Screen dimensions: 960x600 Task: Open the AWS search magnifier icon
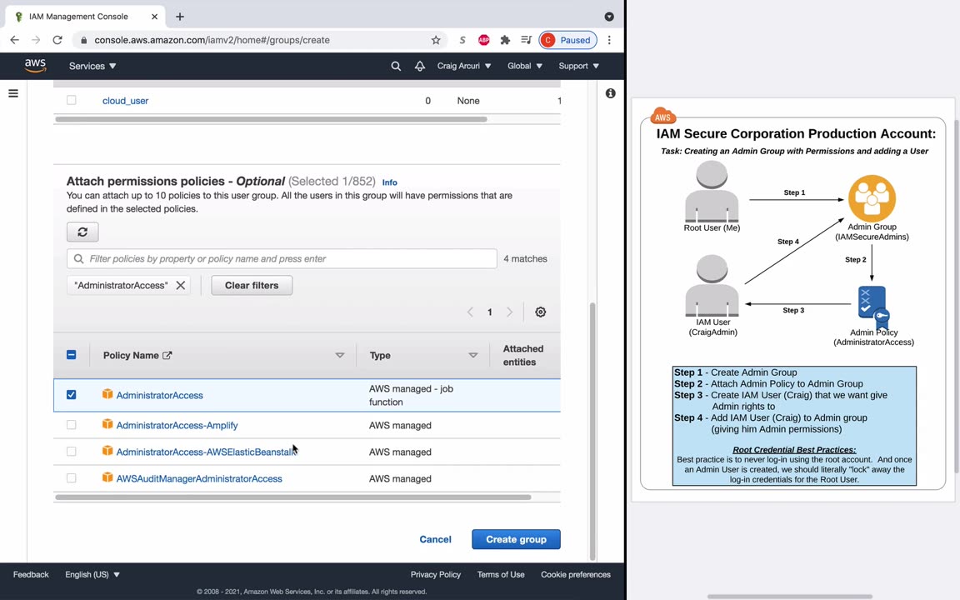click(x=396, y=66)
